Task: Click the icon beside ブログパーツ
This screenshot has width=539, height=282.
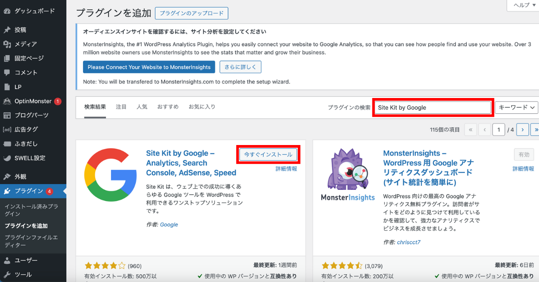Action: (7, 115)
